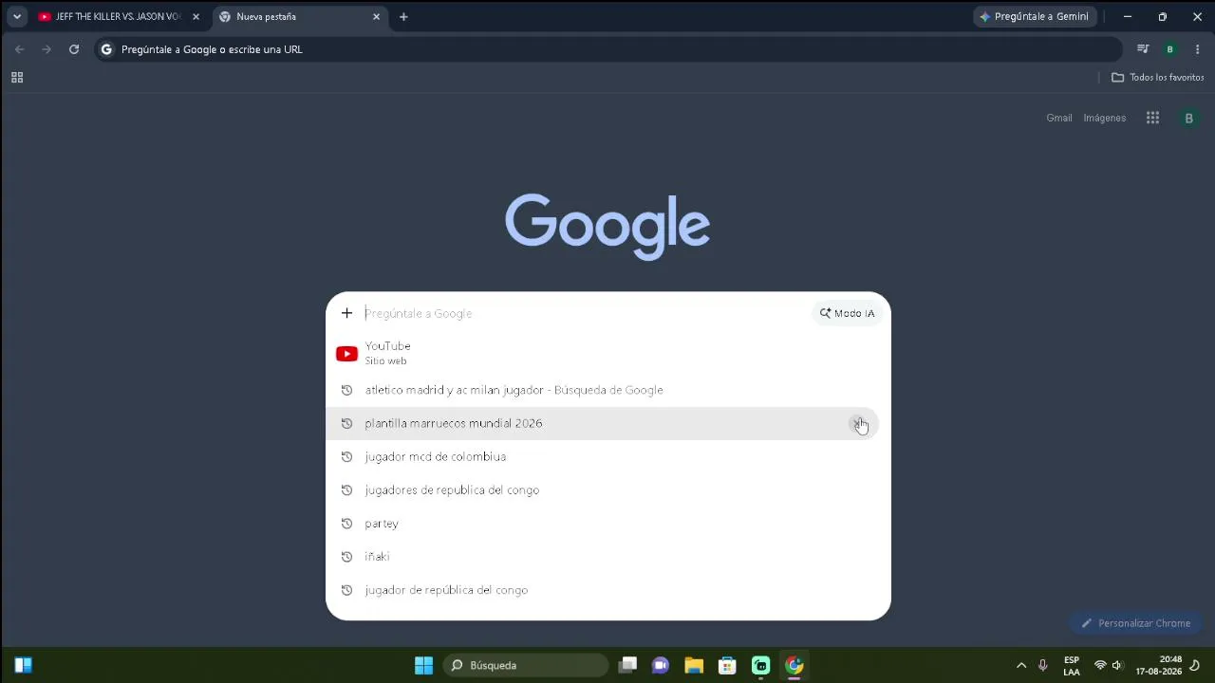
Task: Open the Chrome profile B avatar in toolbar
Action: click(x=1169, y=49)
